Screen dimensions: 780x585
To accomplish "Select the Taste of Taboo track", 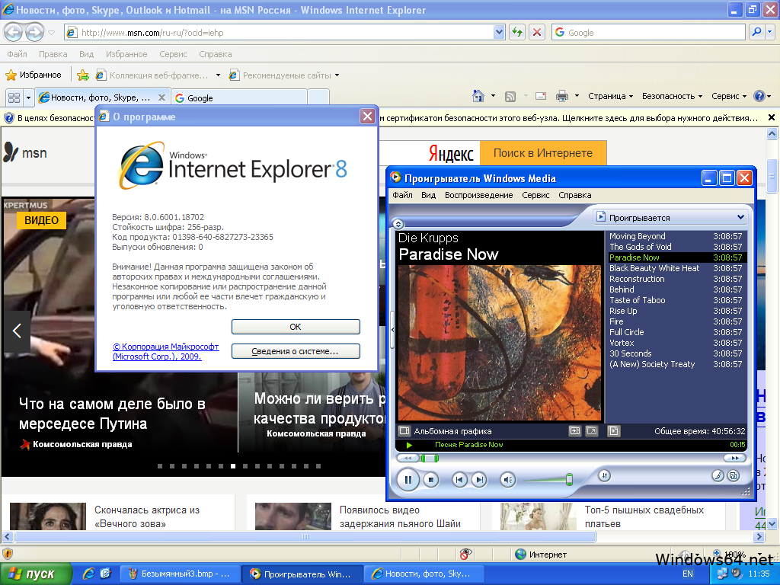I will pos(676,300).
